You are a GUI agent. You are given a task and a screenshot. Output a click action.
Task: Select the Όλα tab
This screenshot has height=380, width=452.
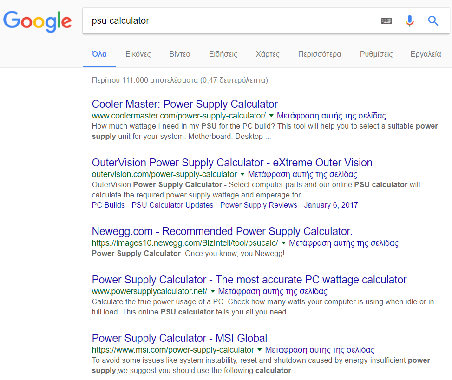click(x=99, y=54)
